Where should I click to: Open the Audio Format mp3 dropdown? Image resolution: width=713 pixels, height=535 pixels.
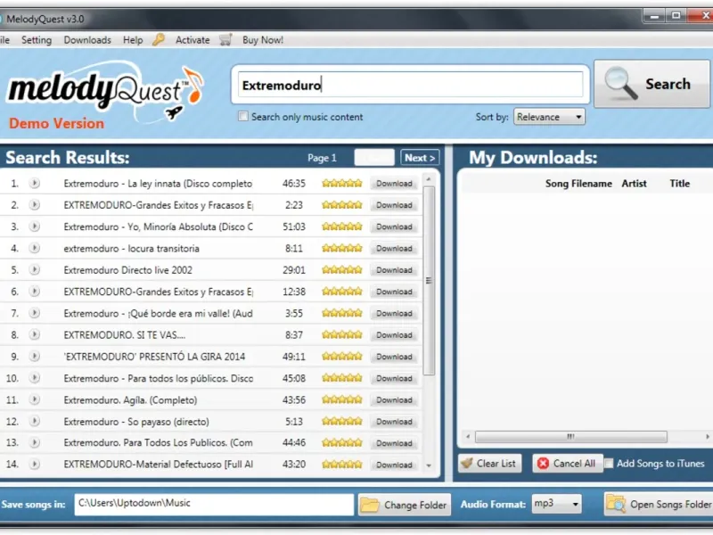pos(556,504)
